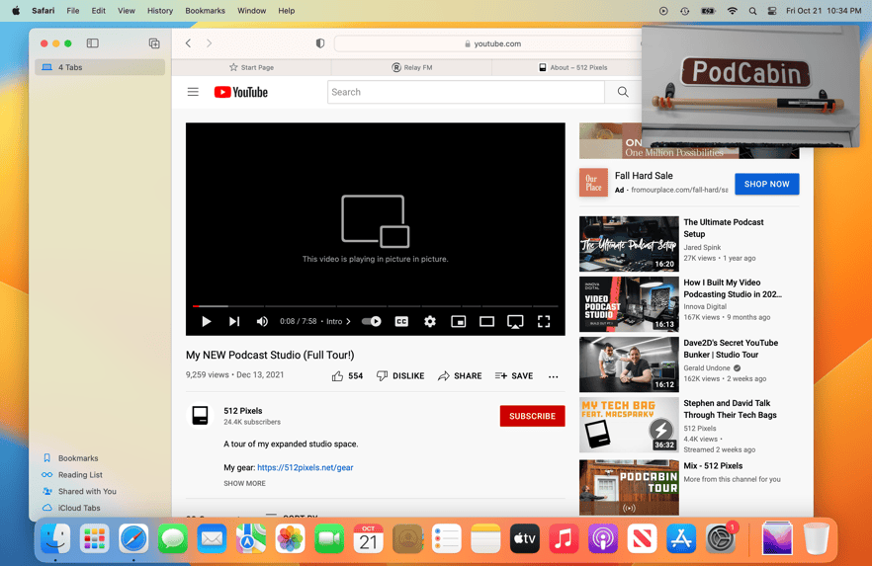Launch Podcasts from the Dock
Viewport: 872px width, 566px height.
tap(603, 538)
